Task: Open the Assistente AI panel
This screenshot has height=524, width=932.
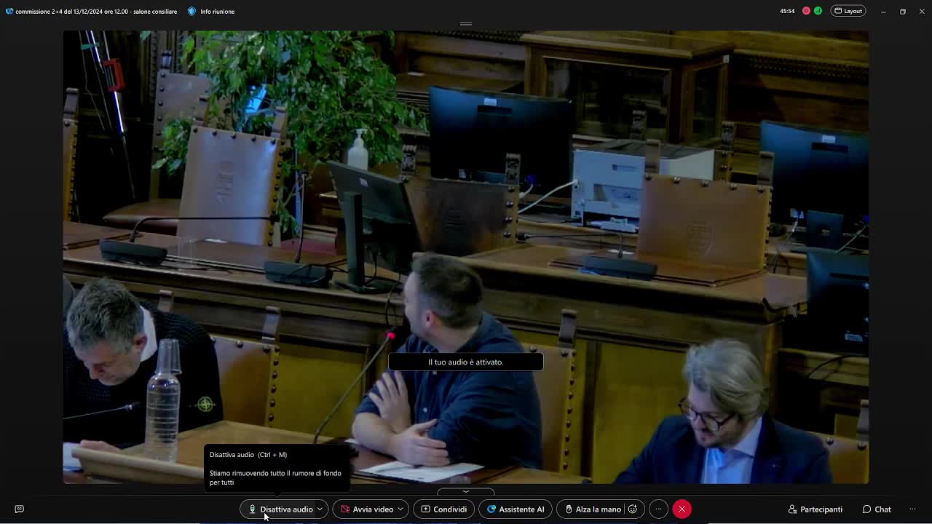Action: click(515, 509)
